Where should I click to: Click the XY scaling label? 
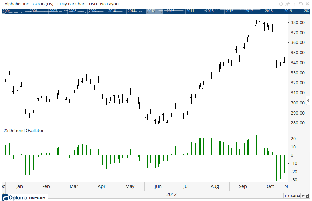[303, 196]
